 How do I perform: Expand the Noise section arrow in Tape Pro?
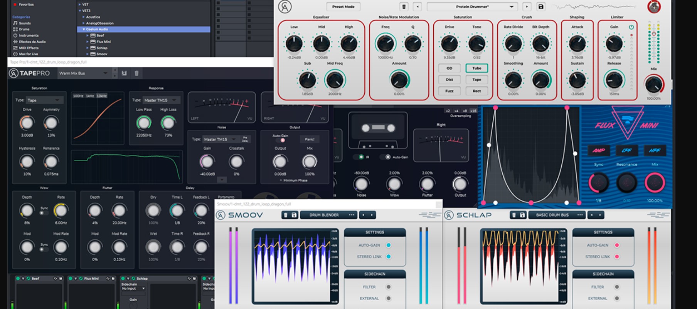coord(222,180)
